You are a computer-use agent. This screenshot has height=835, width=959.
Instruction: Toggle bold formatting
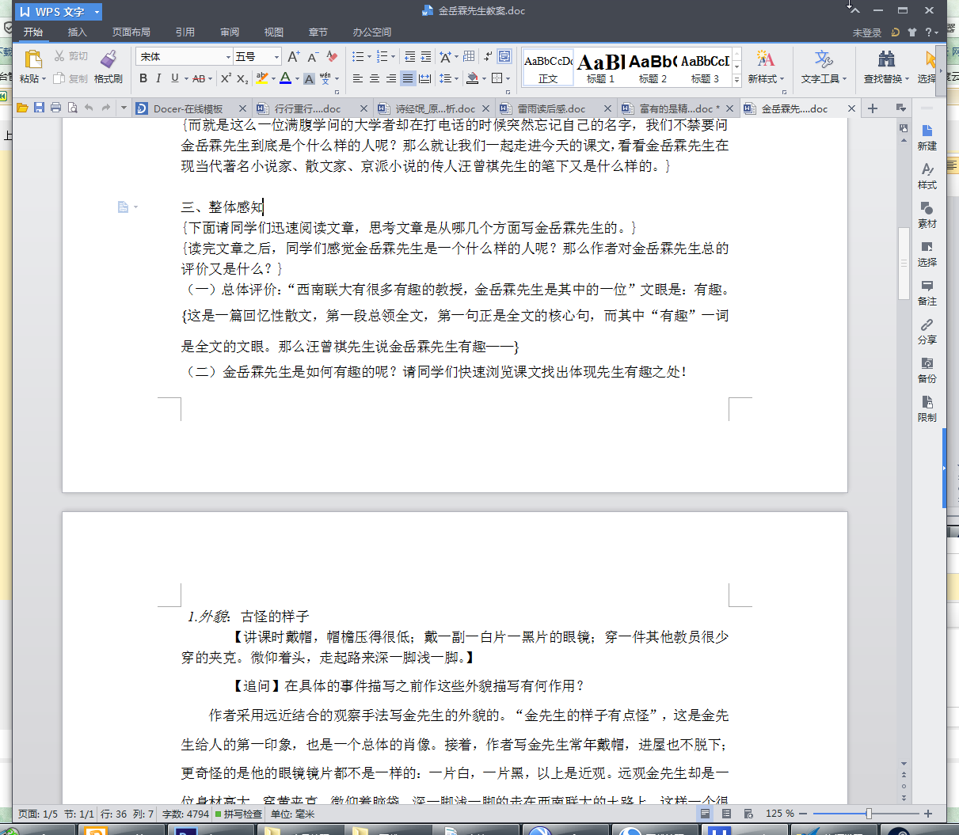pos(143,78)
